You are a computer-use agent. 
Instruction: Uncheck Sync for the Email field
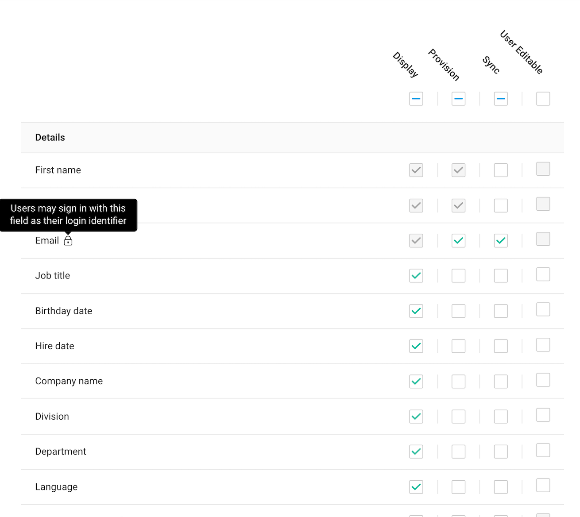[x=501, y=241]
